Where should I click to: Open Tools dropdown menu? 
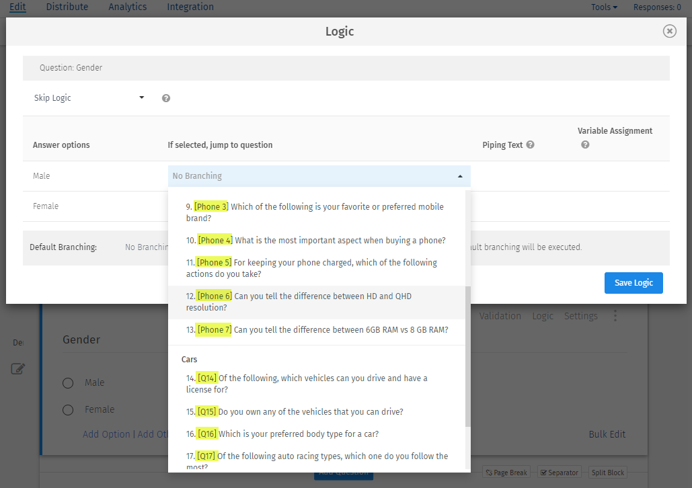click(x=604, y=7)
